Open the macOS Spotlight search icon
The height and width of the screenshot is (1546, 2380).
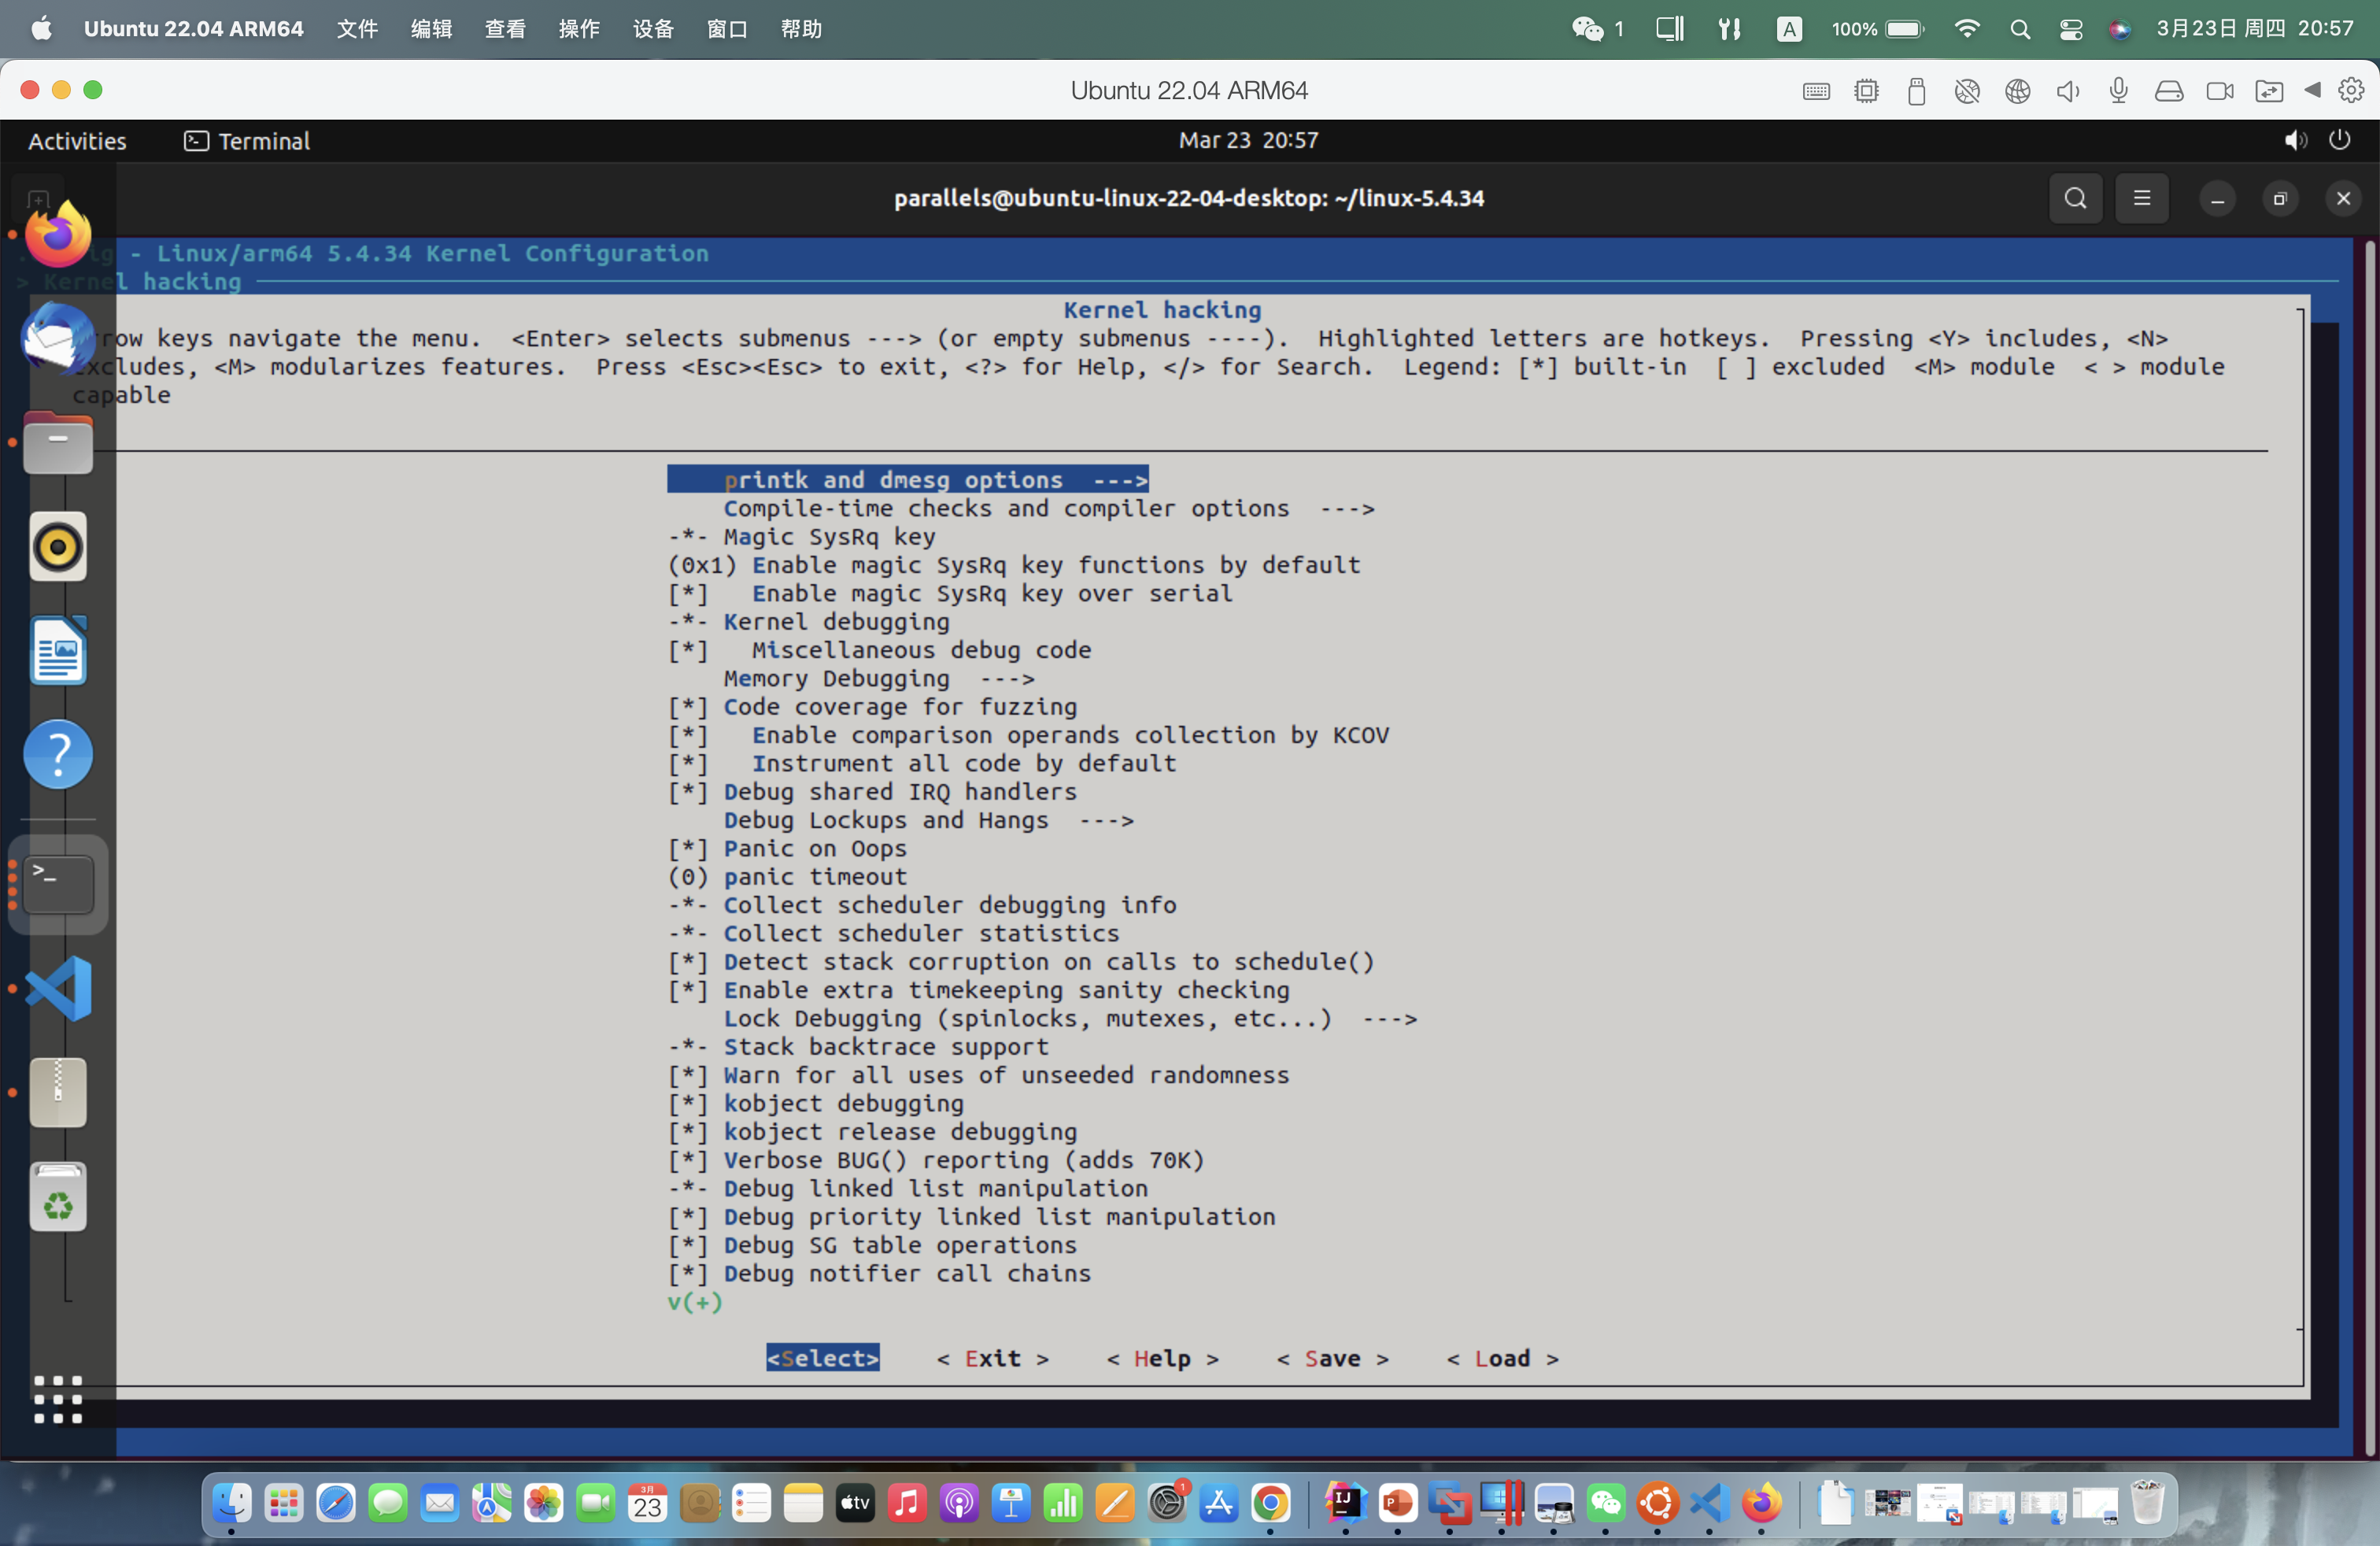(x=2020, y=29)
